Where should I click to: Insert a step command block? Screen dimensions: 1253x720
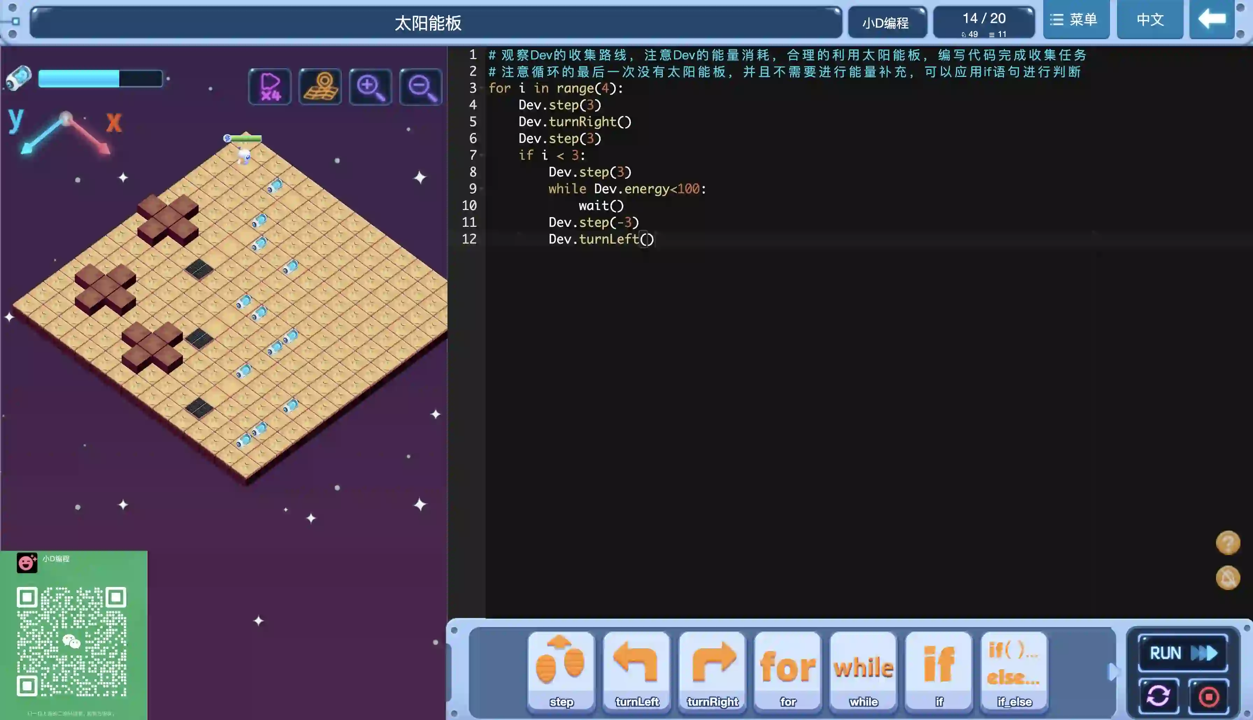561,671
